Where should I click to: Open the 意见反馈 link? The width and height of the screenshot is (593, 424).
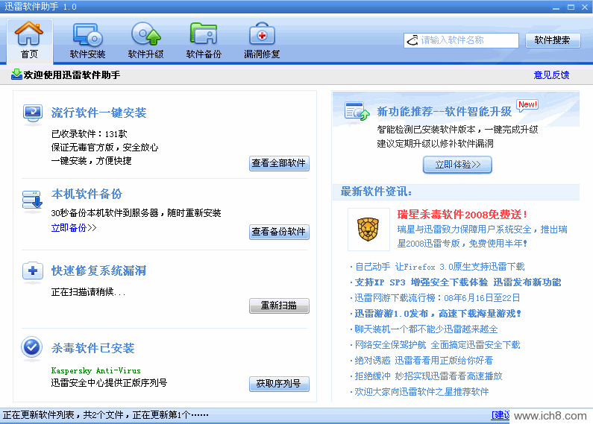[551, 75]
